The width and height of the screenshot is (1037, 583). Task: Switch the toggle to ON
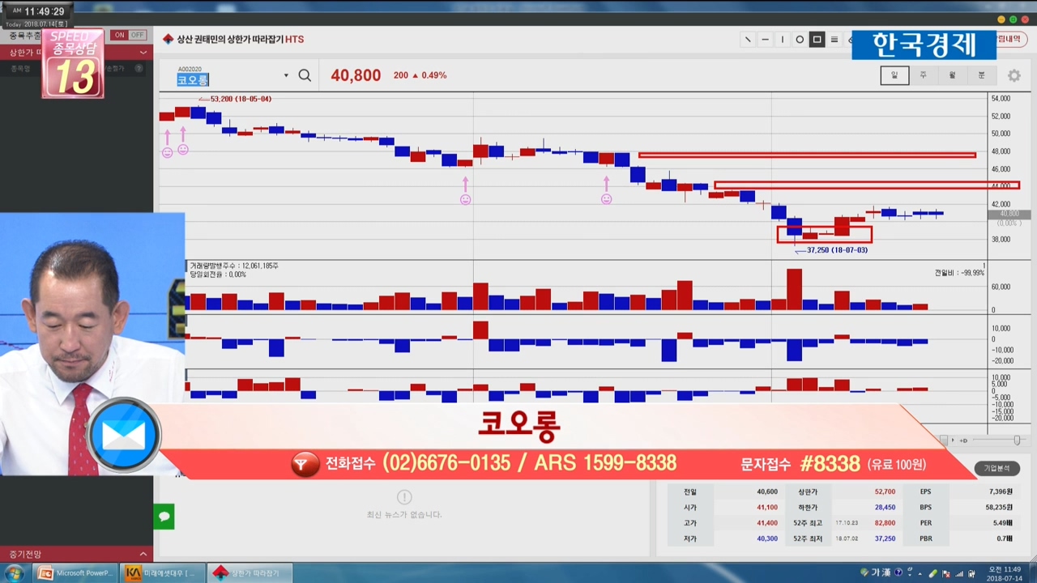[x=119, y=35]
